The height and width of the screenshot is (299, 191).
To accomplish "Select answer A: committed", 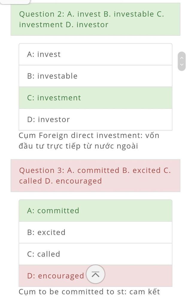I will 95,211.
